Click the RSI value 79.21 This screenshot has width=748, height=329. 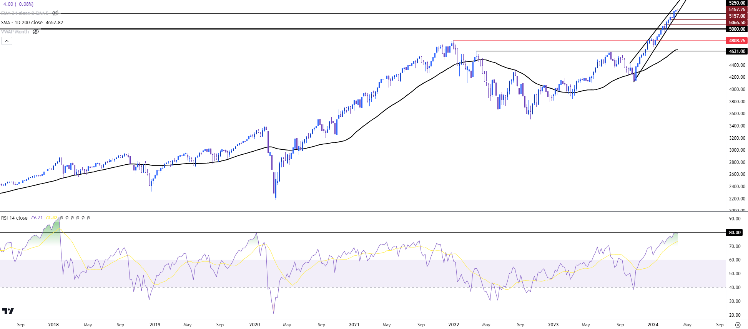point(37,218)
